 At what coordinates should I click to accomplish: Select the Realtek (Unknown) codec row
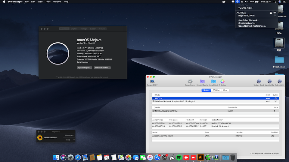215,126
